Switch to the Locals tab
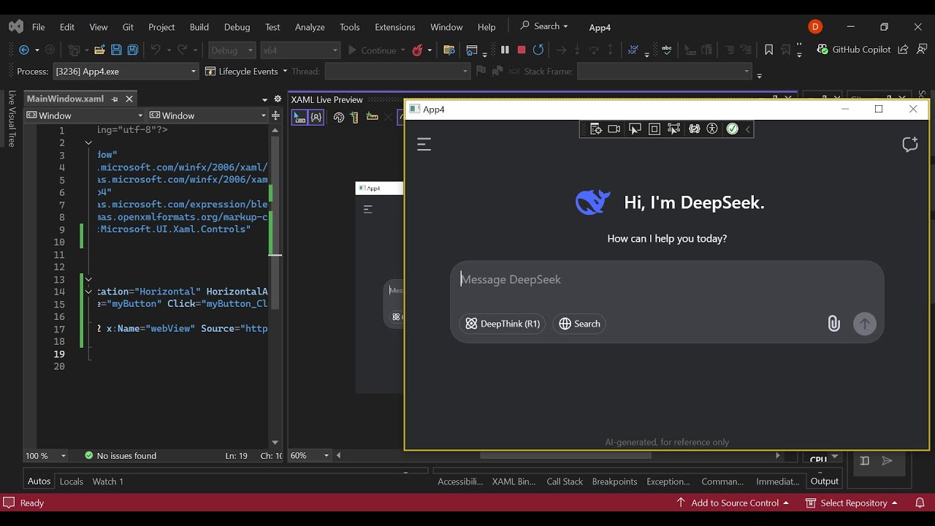This screenshot has height=526, width=935. [x=71, y=481]
